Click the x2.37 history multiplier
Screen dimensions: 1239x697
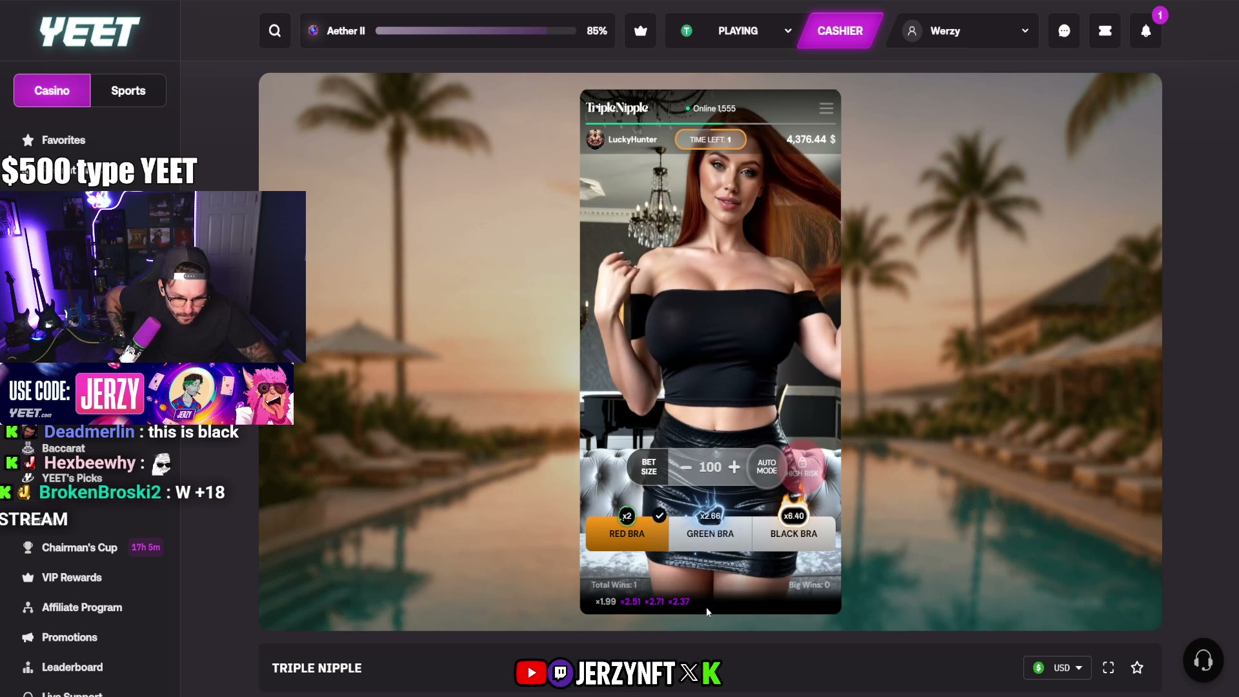679,601
